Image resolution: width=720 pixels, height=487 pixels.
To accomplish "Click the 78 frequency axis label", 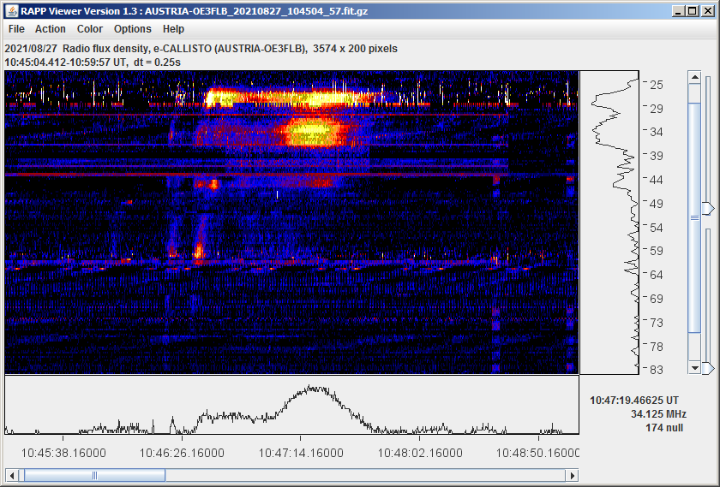I will 657,347.
